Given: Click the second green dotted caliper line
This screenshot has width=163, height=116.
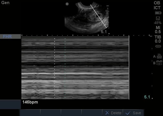Looking at the screenshot, I should 65,68.
